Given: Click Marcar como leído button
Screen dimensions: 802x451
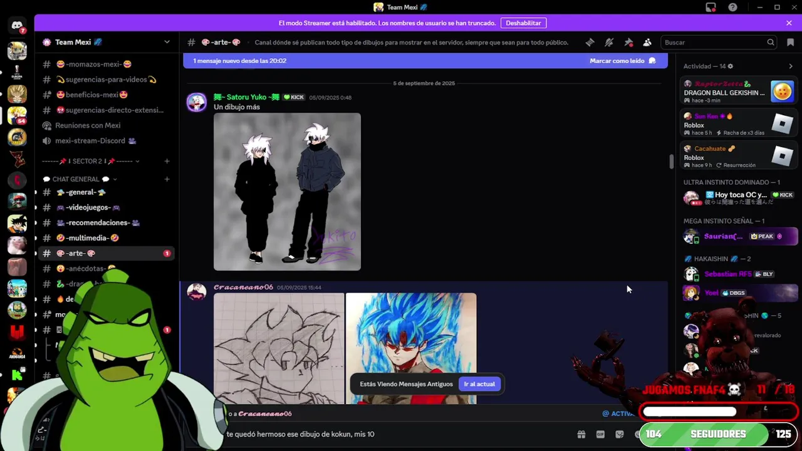Looking at the screenshot, I should [x=622, y=61].
